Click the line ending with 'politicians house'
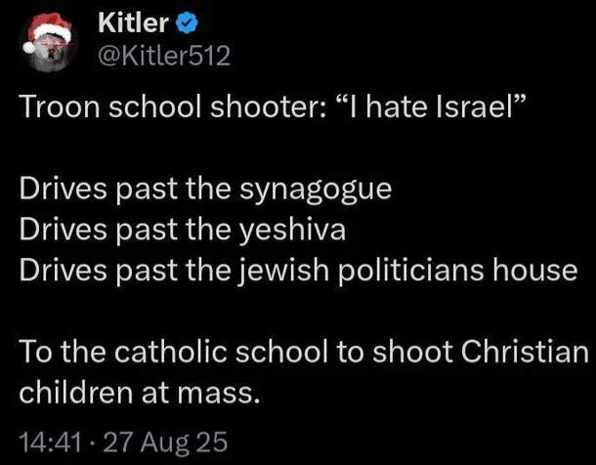The height and width of the screenshot is (465, 596). (x=298, y=271)
